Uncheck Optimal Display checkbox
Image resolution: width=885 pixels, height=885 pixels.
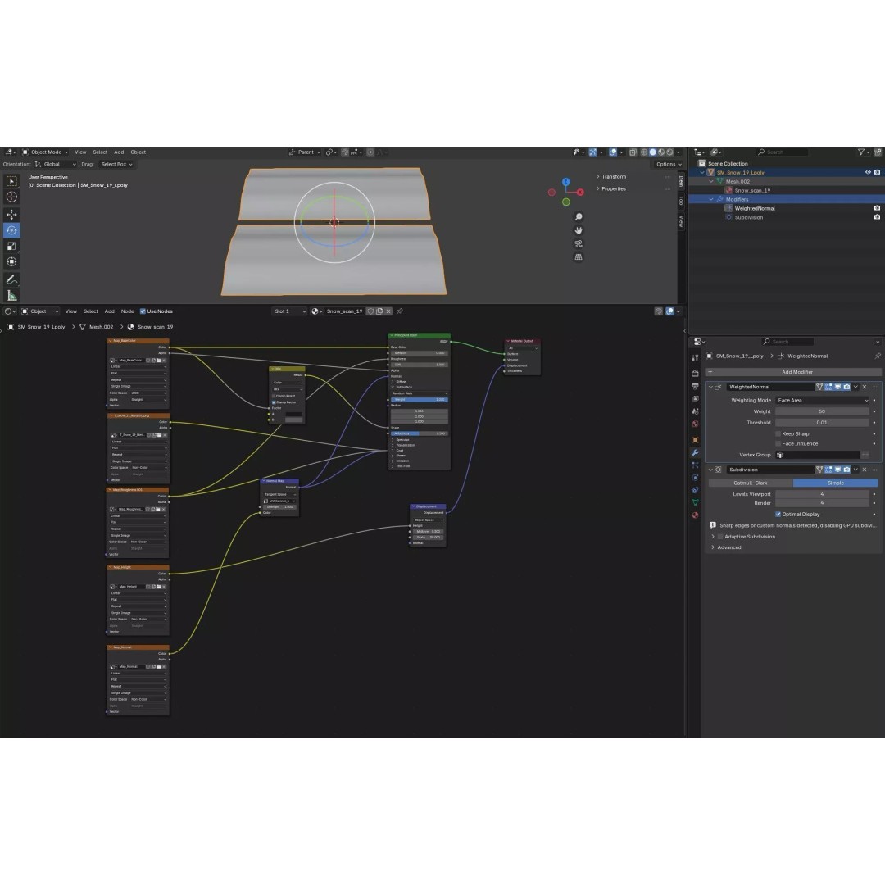click(778, 514)
